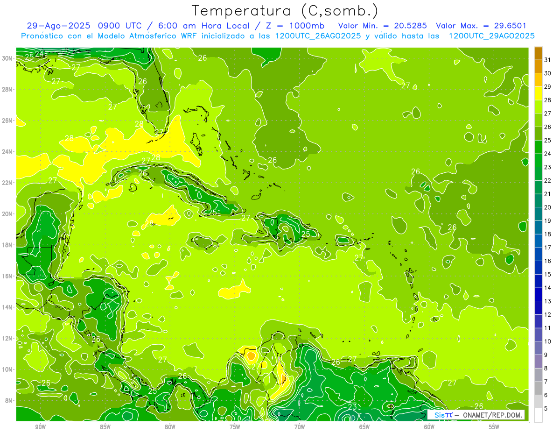Click the '18N' latitude label
The image size is (560, 433).
click(x=8, y=245)
